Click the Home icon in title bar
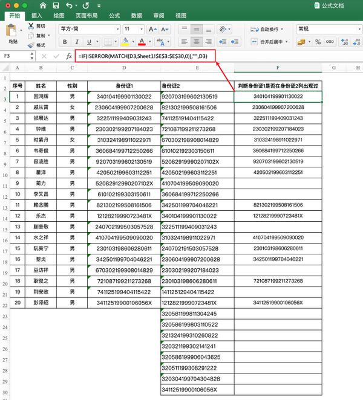This screenshot has height=400, width=363. (x=42, y=5)
